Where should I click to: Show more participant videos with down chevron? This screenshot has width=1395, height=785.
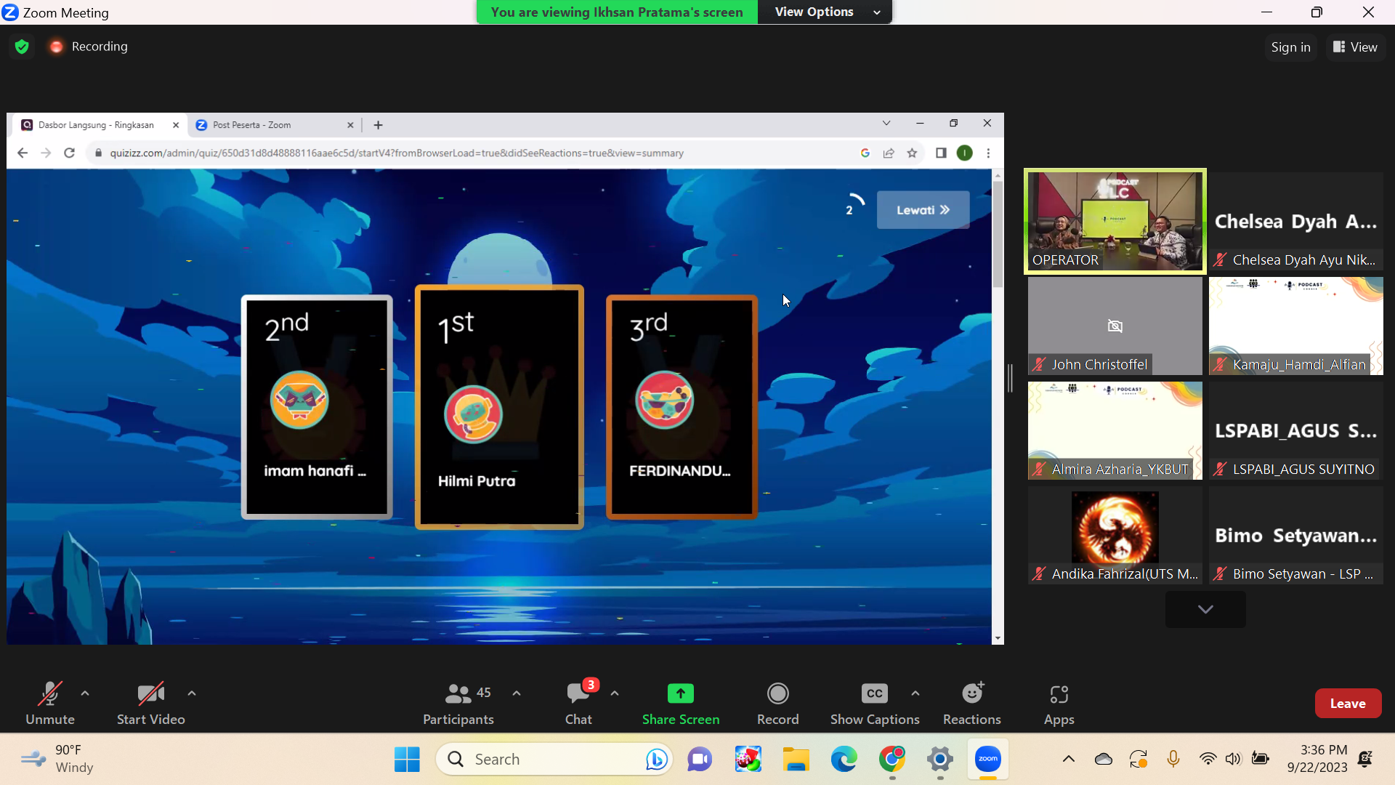(x=1205, y=609)
